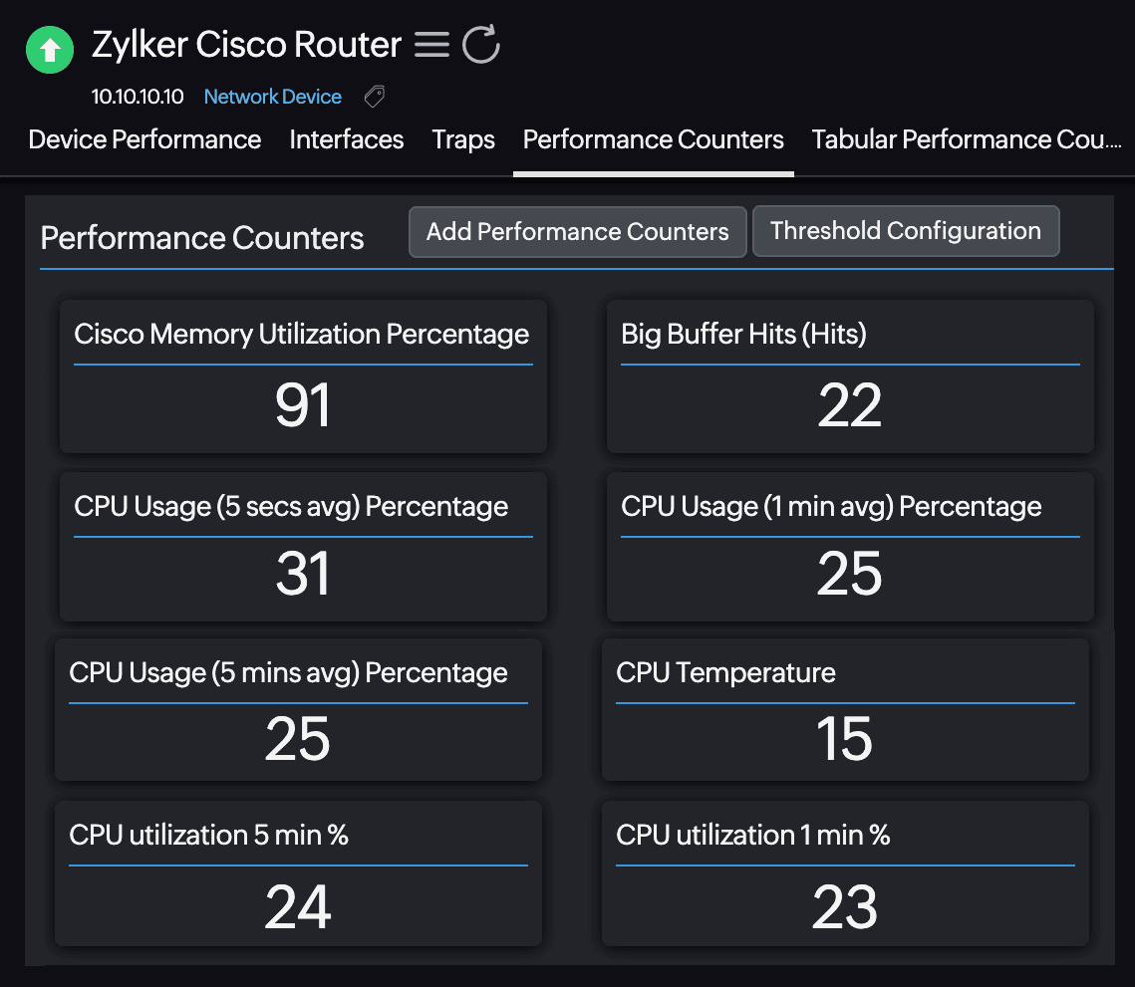Select the Big Buffer Hits counter card
Screen dimensions: 1135x987
pos(849,376)
